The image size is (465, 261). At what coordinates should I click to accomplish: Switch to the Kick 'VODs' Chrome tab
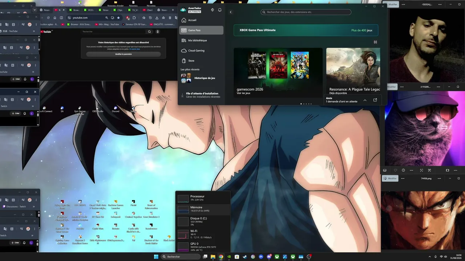[89, 10]
